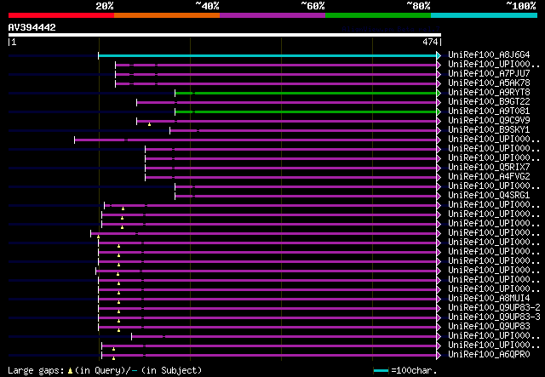Viewport: 545px width, 377px height.
Task: Click the white start tick of B9SKY1 alignment
Action: coord(170,131)
